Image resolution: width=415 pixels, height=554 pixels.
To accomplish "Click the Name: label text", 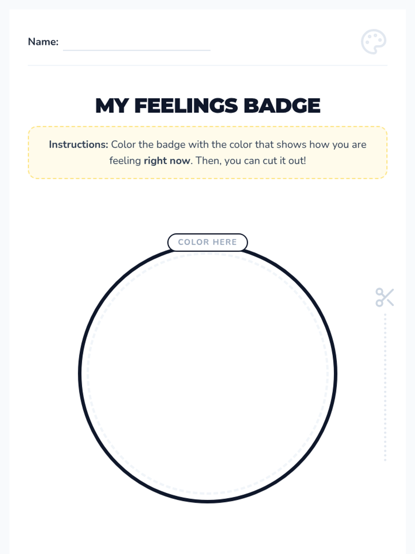I will (43, 42).
